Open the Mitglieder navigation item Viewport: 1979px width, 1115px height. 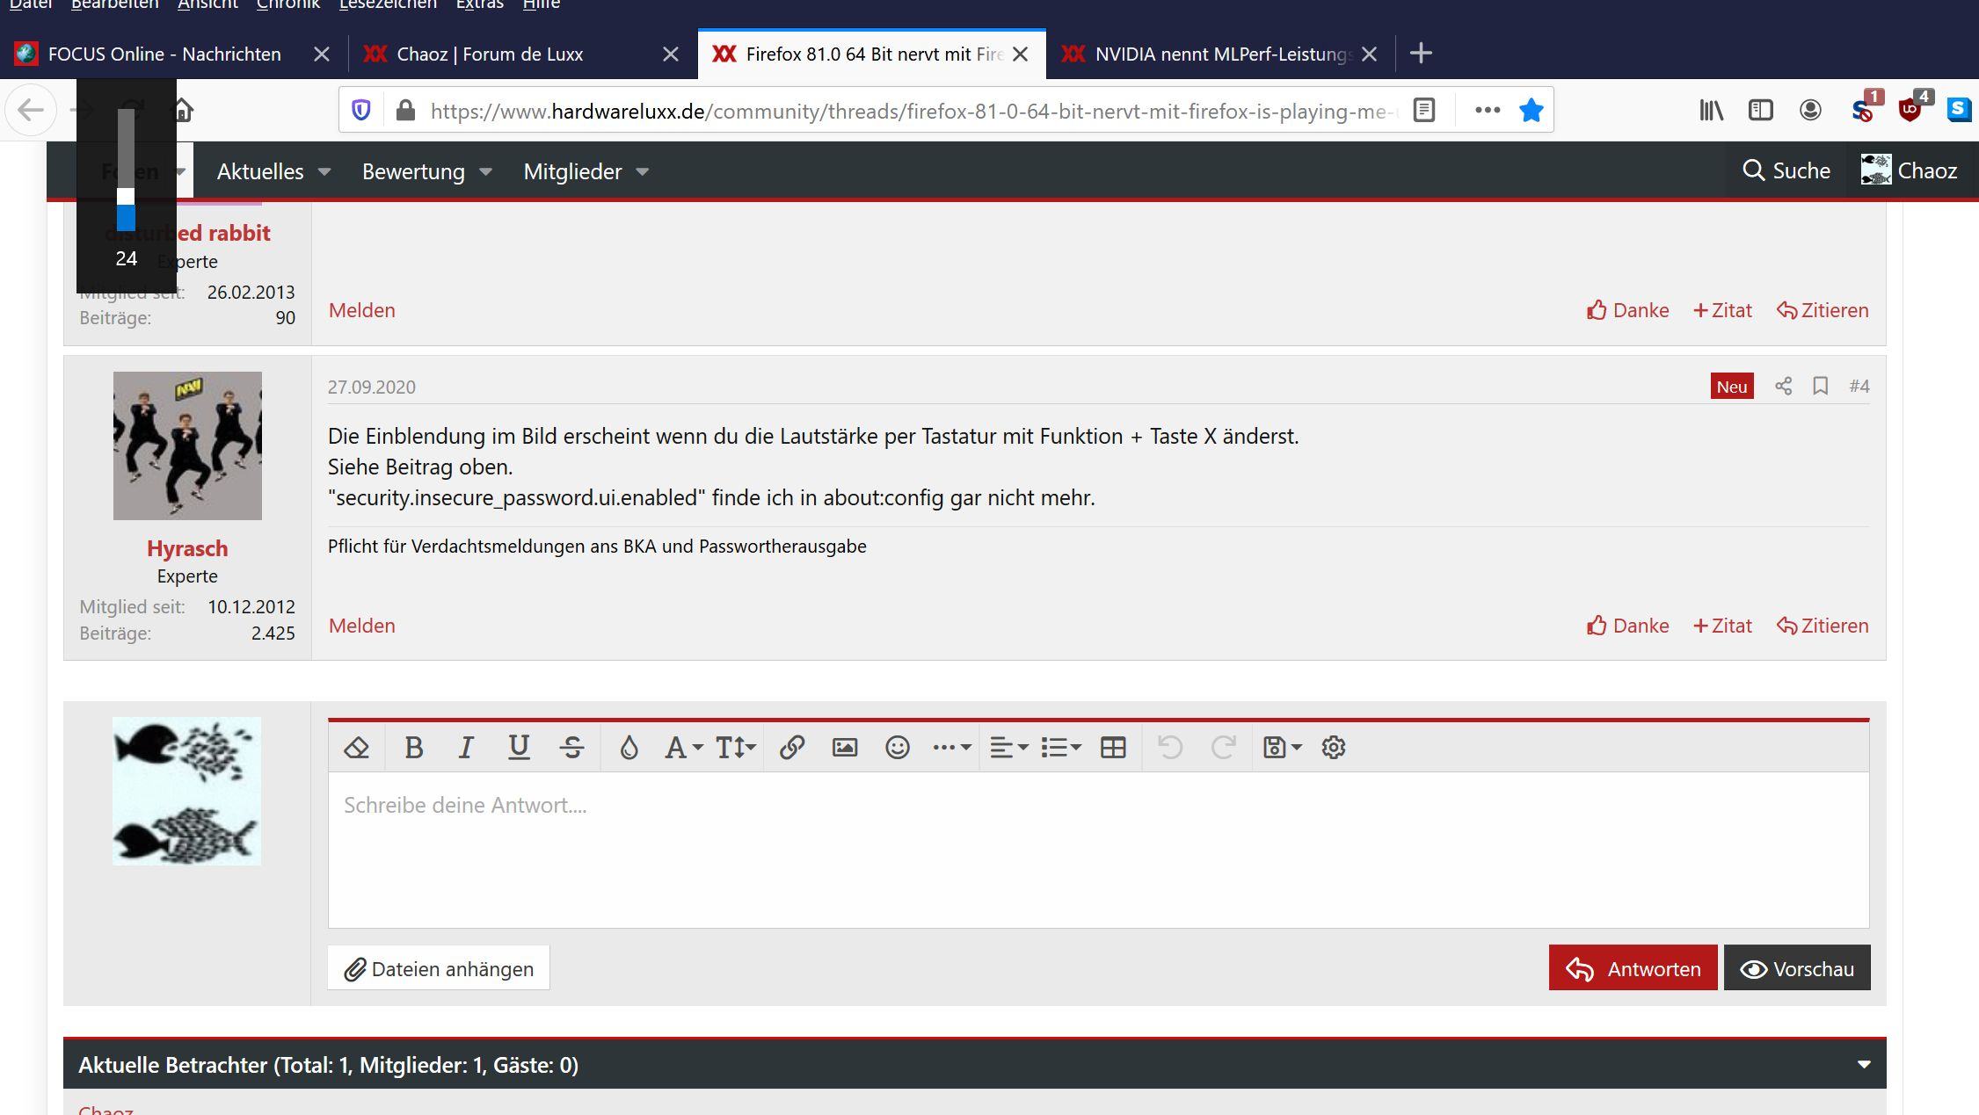click(572, 171)
